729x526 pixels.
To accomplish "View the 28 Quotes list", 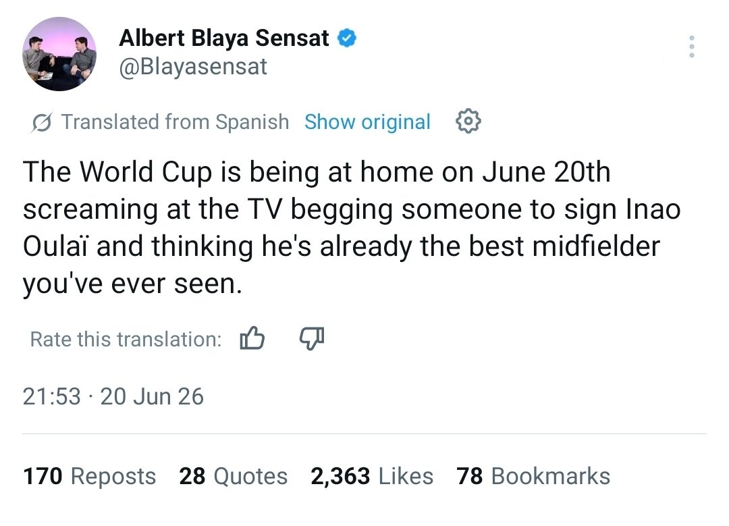I will (233, 476).
